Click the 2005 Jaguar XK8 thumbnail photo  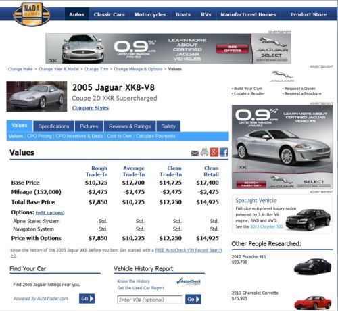click(x=37, y=96)
